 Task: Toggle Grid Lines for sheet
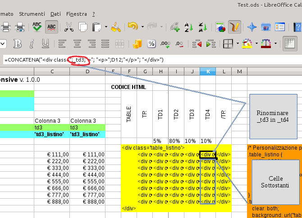[x=290, y=44]
